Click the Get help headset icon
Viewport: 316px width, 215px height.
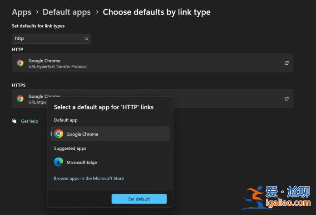tap(15, 121)
